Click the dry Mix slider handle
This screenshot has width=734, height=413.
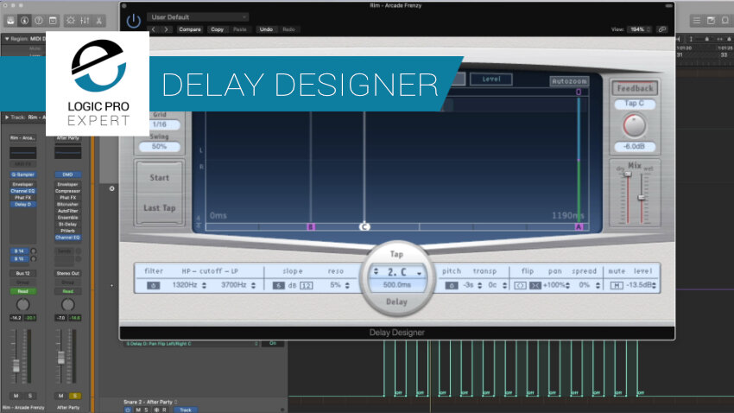(628, 175)
